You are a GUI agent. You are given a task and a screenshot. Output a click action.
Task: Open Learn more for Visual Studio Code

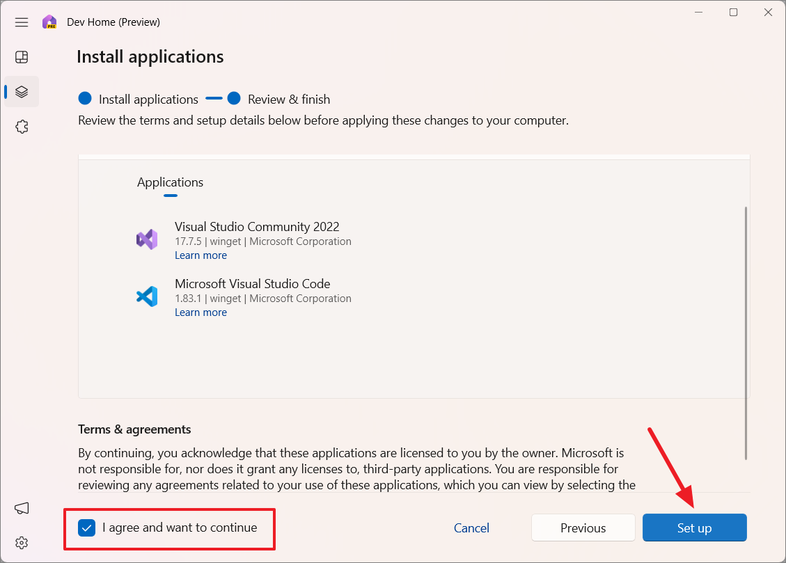201,312
